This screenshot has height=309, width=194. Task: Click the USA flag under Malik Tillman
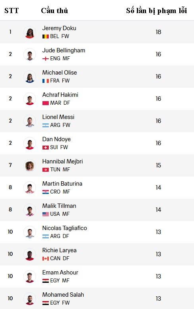point(46,214)
